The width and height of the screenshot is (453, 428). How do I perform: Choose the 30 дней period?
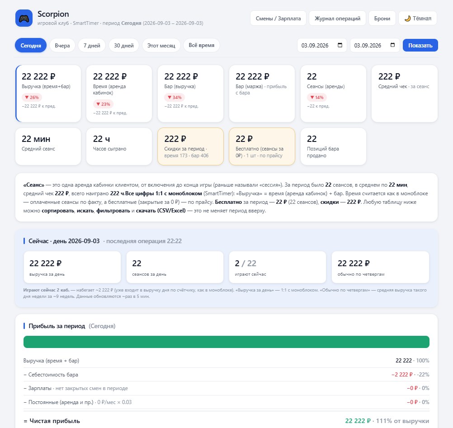pyautogui.click(x=124, y=45)
